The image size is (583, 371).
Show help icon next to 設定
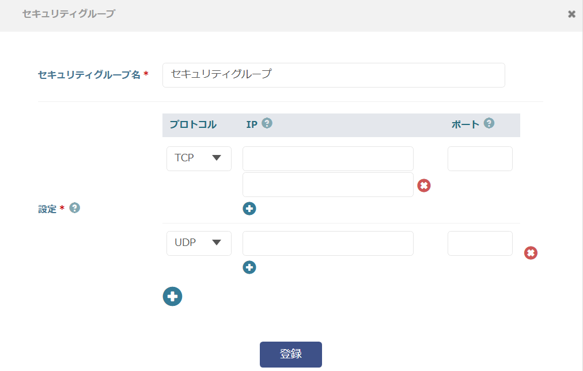point(74,208)
